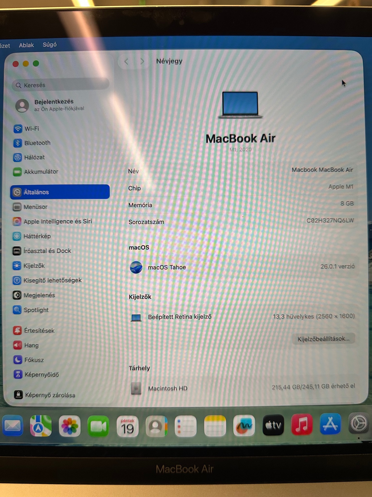Click the Keresés search field
Viewport: 372px width, 497px height.
tap(61, 85)
